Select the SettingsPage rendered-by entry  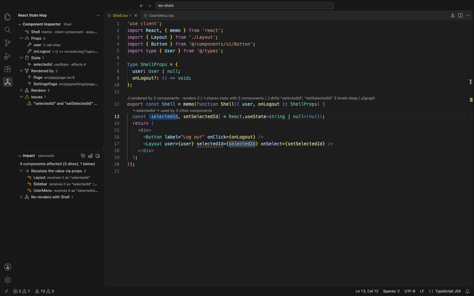click(60, 84)
